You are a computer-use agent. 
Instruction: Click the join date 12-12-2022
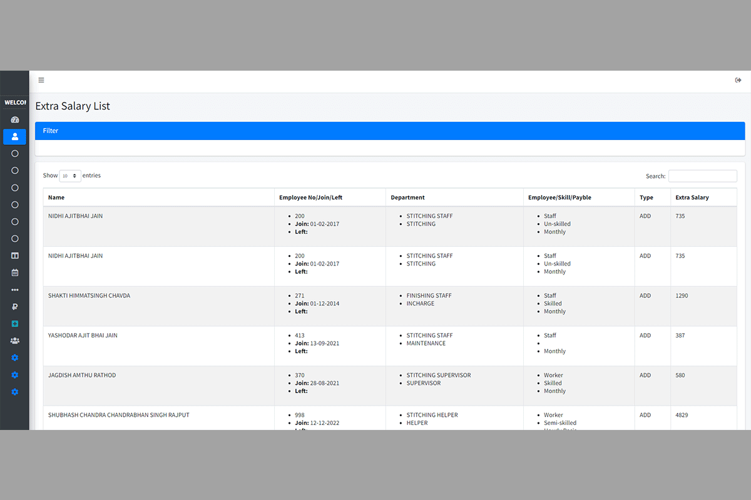(x=325, y=423)
